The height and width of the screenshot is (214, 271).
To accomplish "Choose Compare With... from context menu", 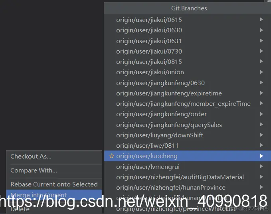I will coord(54,170).
